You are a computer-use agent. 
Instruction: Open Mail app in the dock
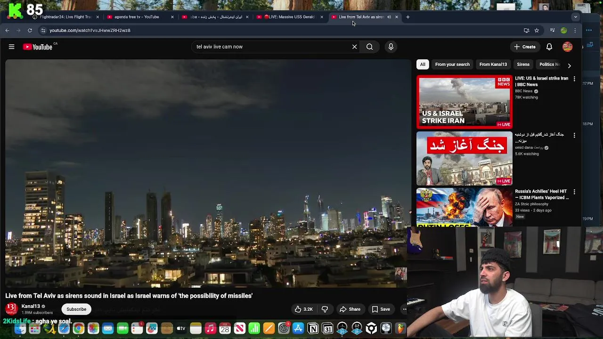tap(108, 329)
